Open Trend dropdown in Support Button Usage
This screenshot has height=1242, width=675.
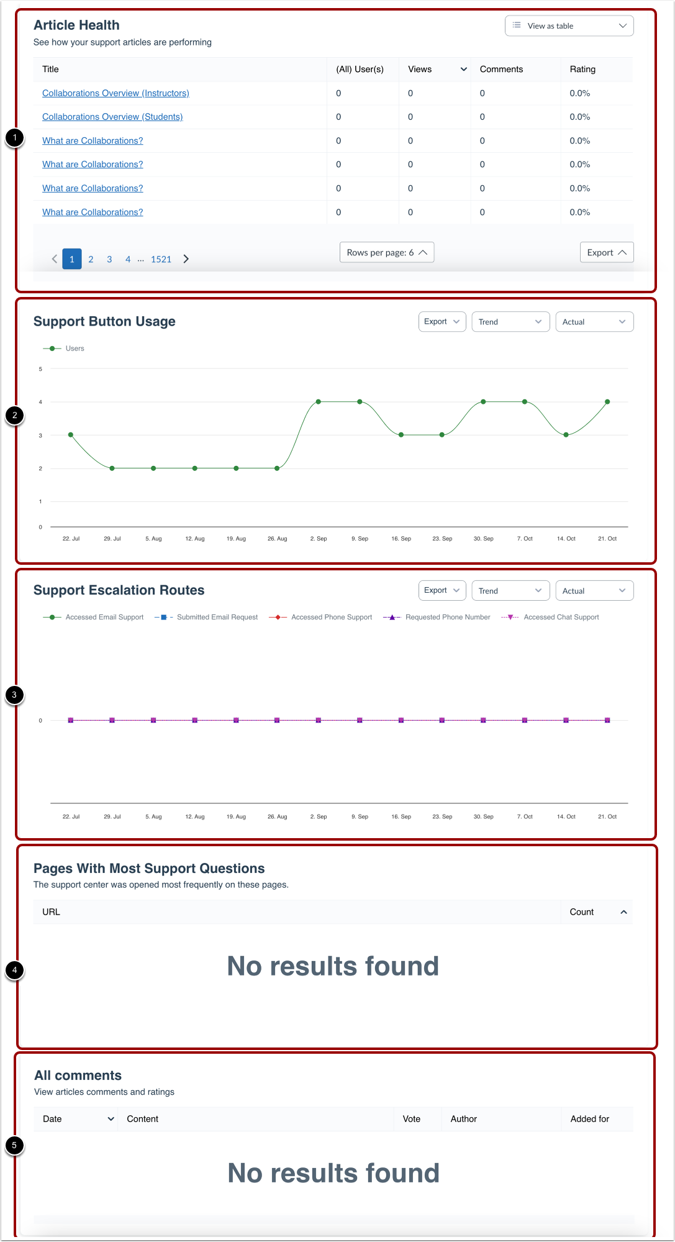tap(510, 322)
